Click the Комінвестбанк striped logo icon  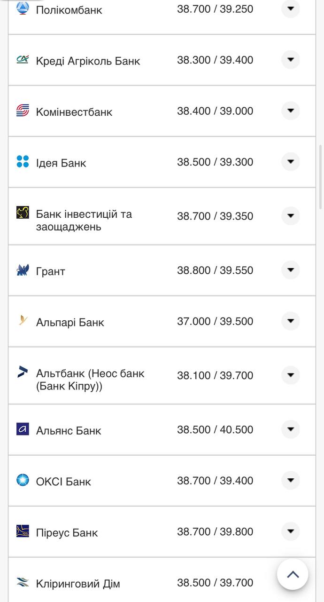[x=23, y=111]
